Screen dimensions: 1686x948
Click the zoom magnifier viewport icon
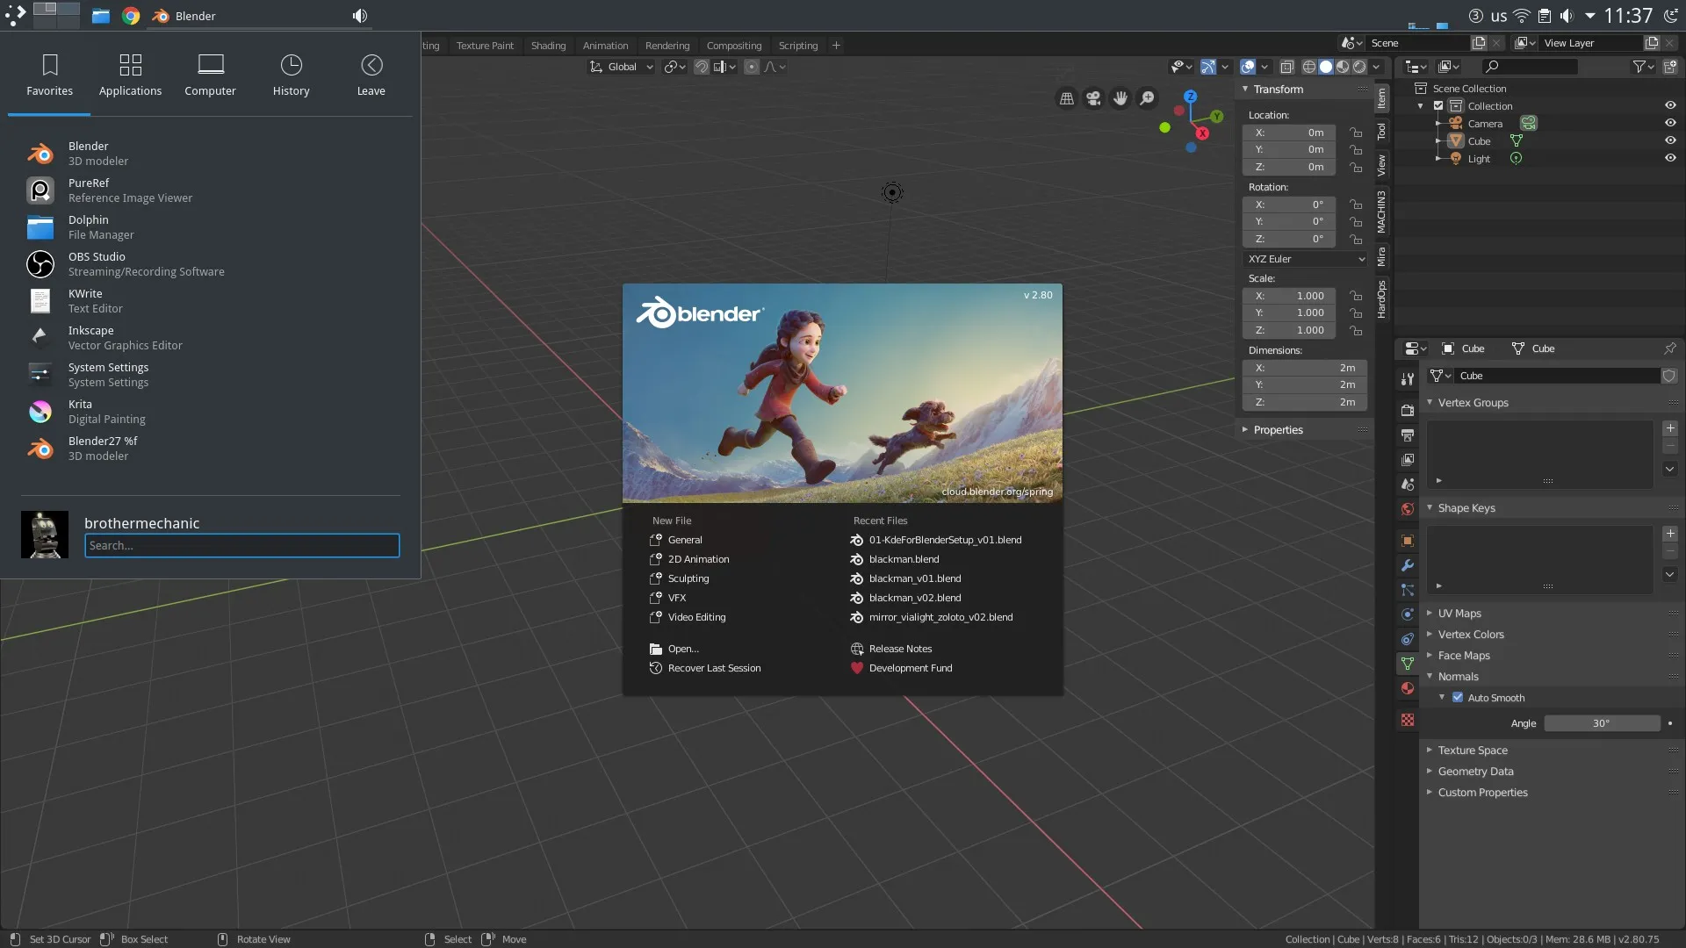(1147, 98)
